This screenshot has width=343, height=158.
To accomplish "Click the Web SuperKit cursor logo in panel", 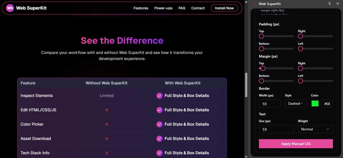I will 255,4.
